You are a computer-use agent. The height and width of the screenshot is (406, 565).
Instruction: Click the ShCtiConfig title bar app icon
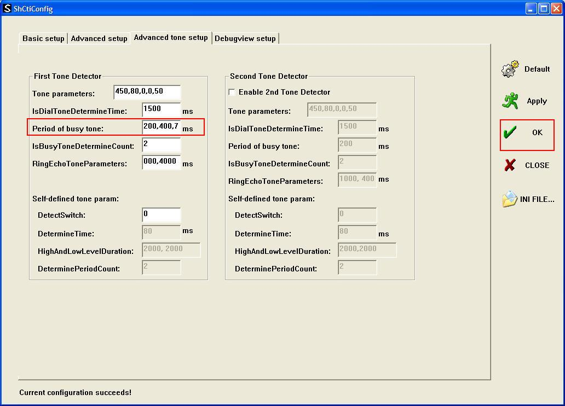(x=7, y=9)
